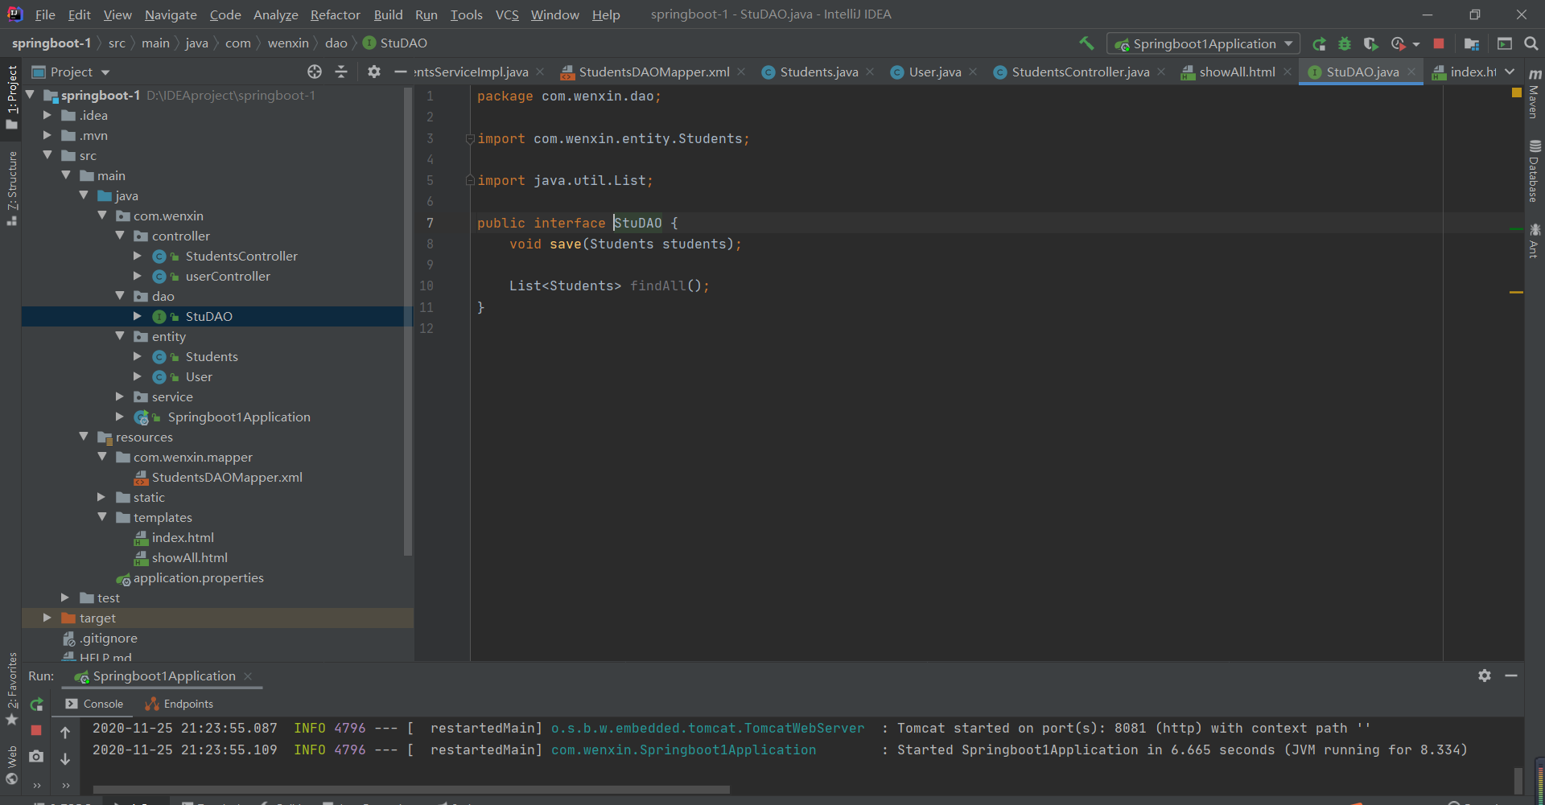Rerun application in Run panel
Screen dimensions: 1545x805
tap(36, 704)
